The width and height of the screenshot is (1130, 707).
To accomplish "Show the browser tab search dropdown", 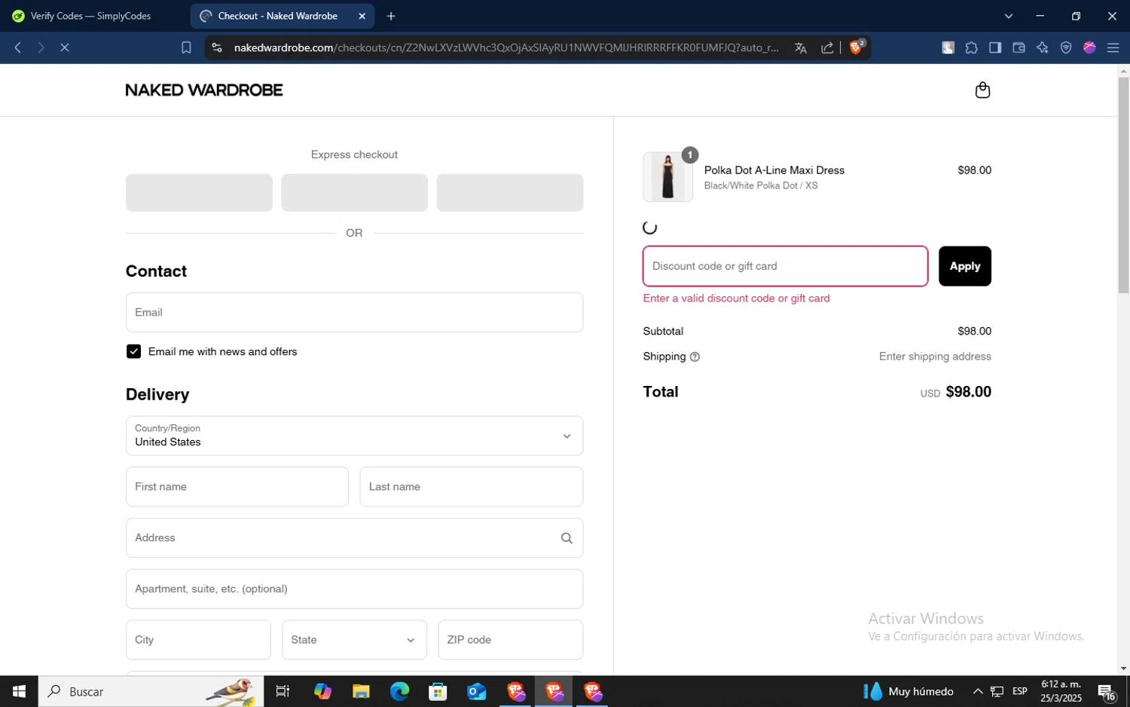I will (1009, 16).
